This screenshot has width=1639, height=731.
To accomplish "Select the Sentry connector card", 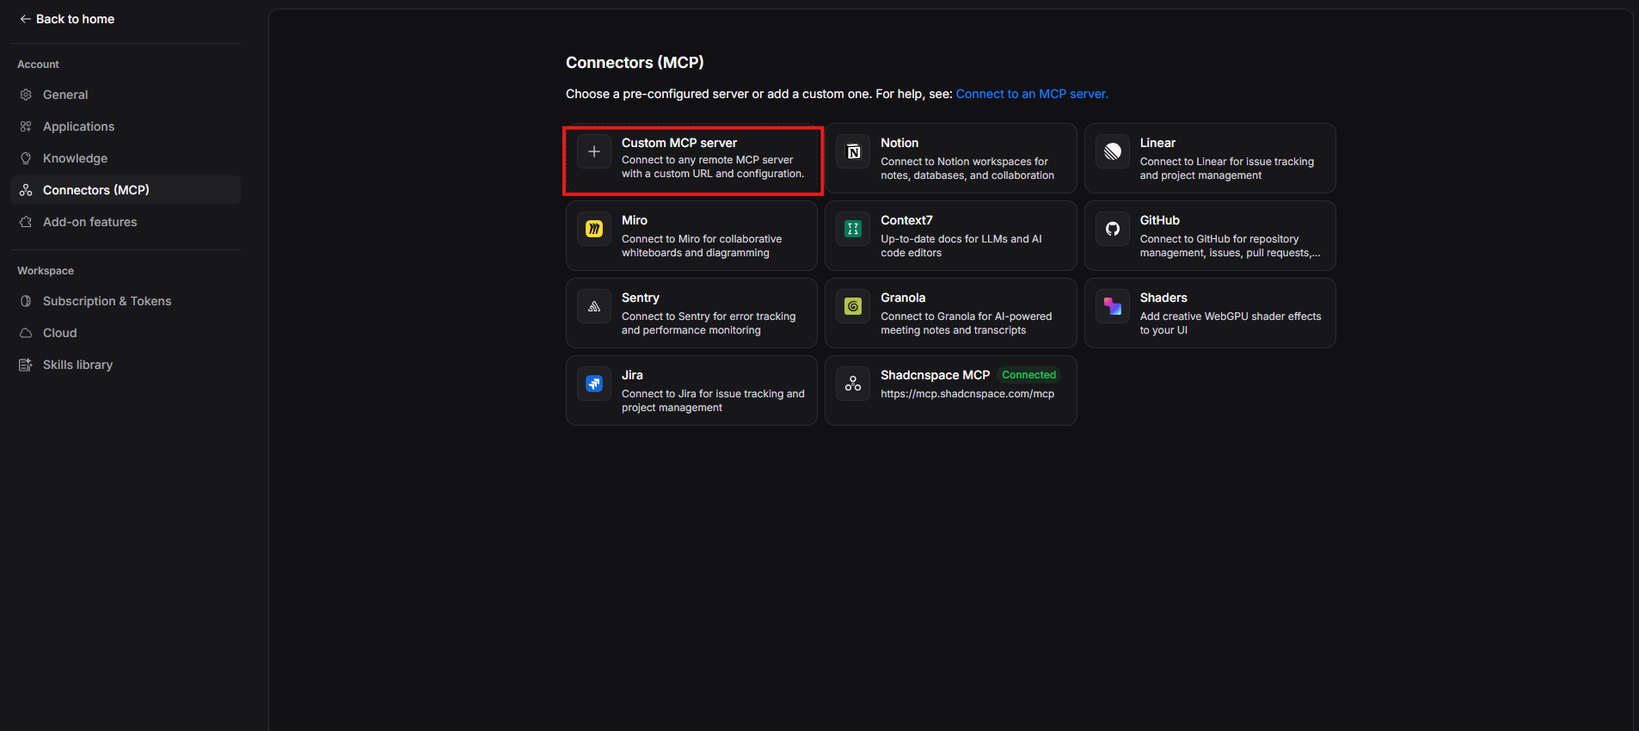I will tap(691, 313).
